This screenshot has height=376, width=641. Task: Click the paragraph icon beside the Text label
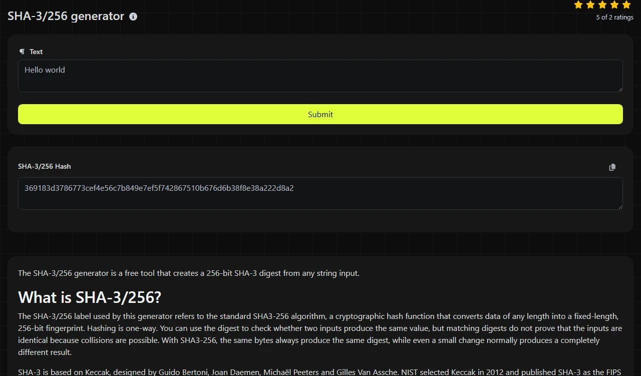pyautogui.click(x=22, y=52)
